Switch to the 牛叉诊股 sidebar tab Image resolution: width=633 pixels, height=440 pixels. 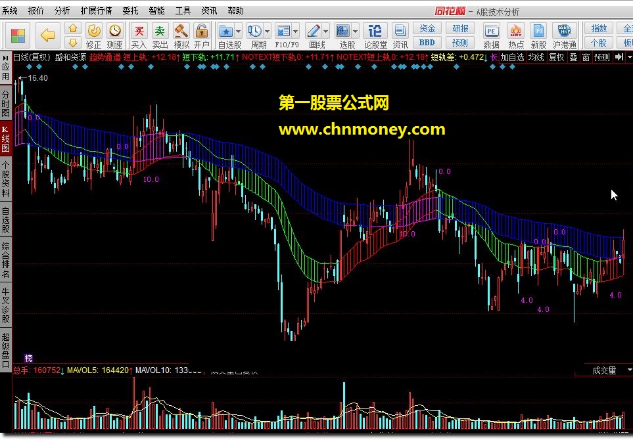6,305
